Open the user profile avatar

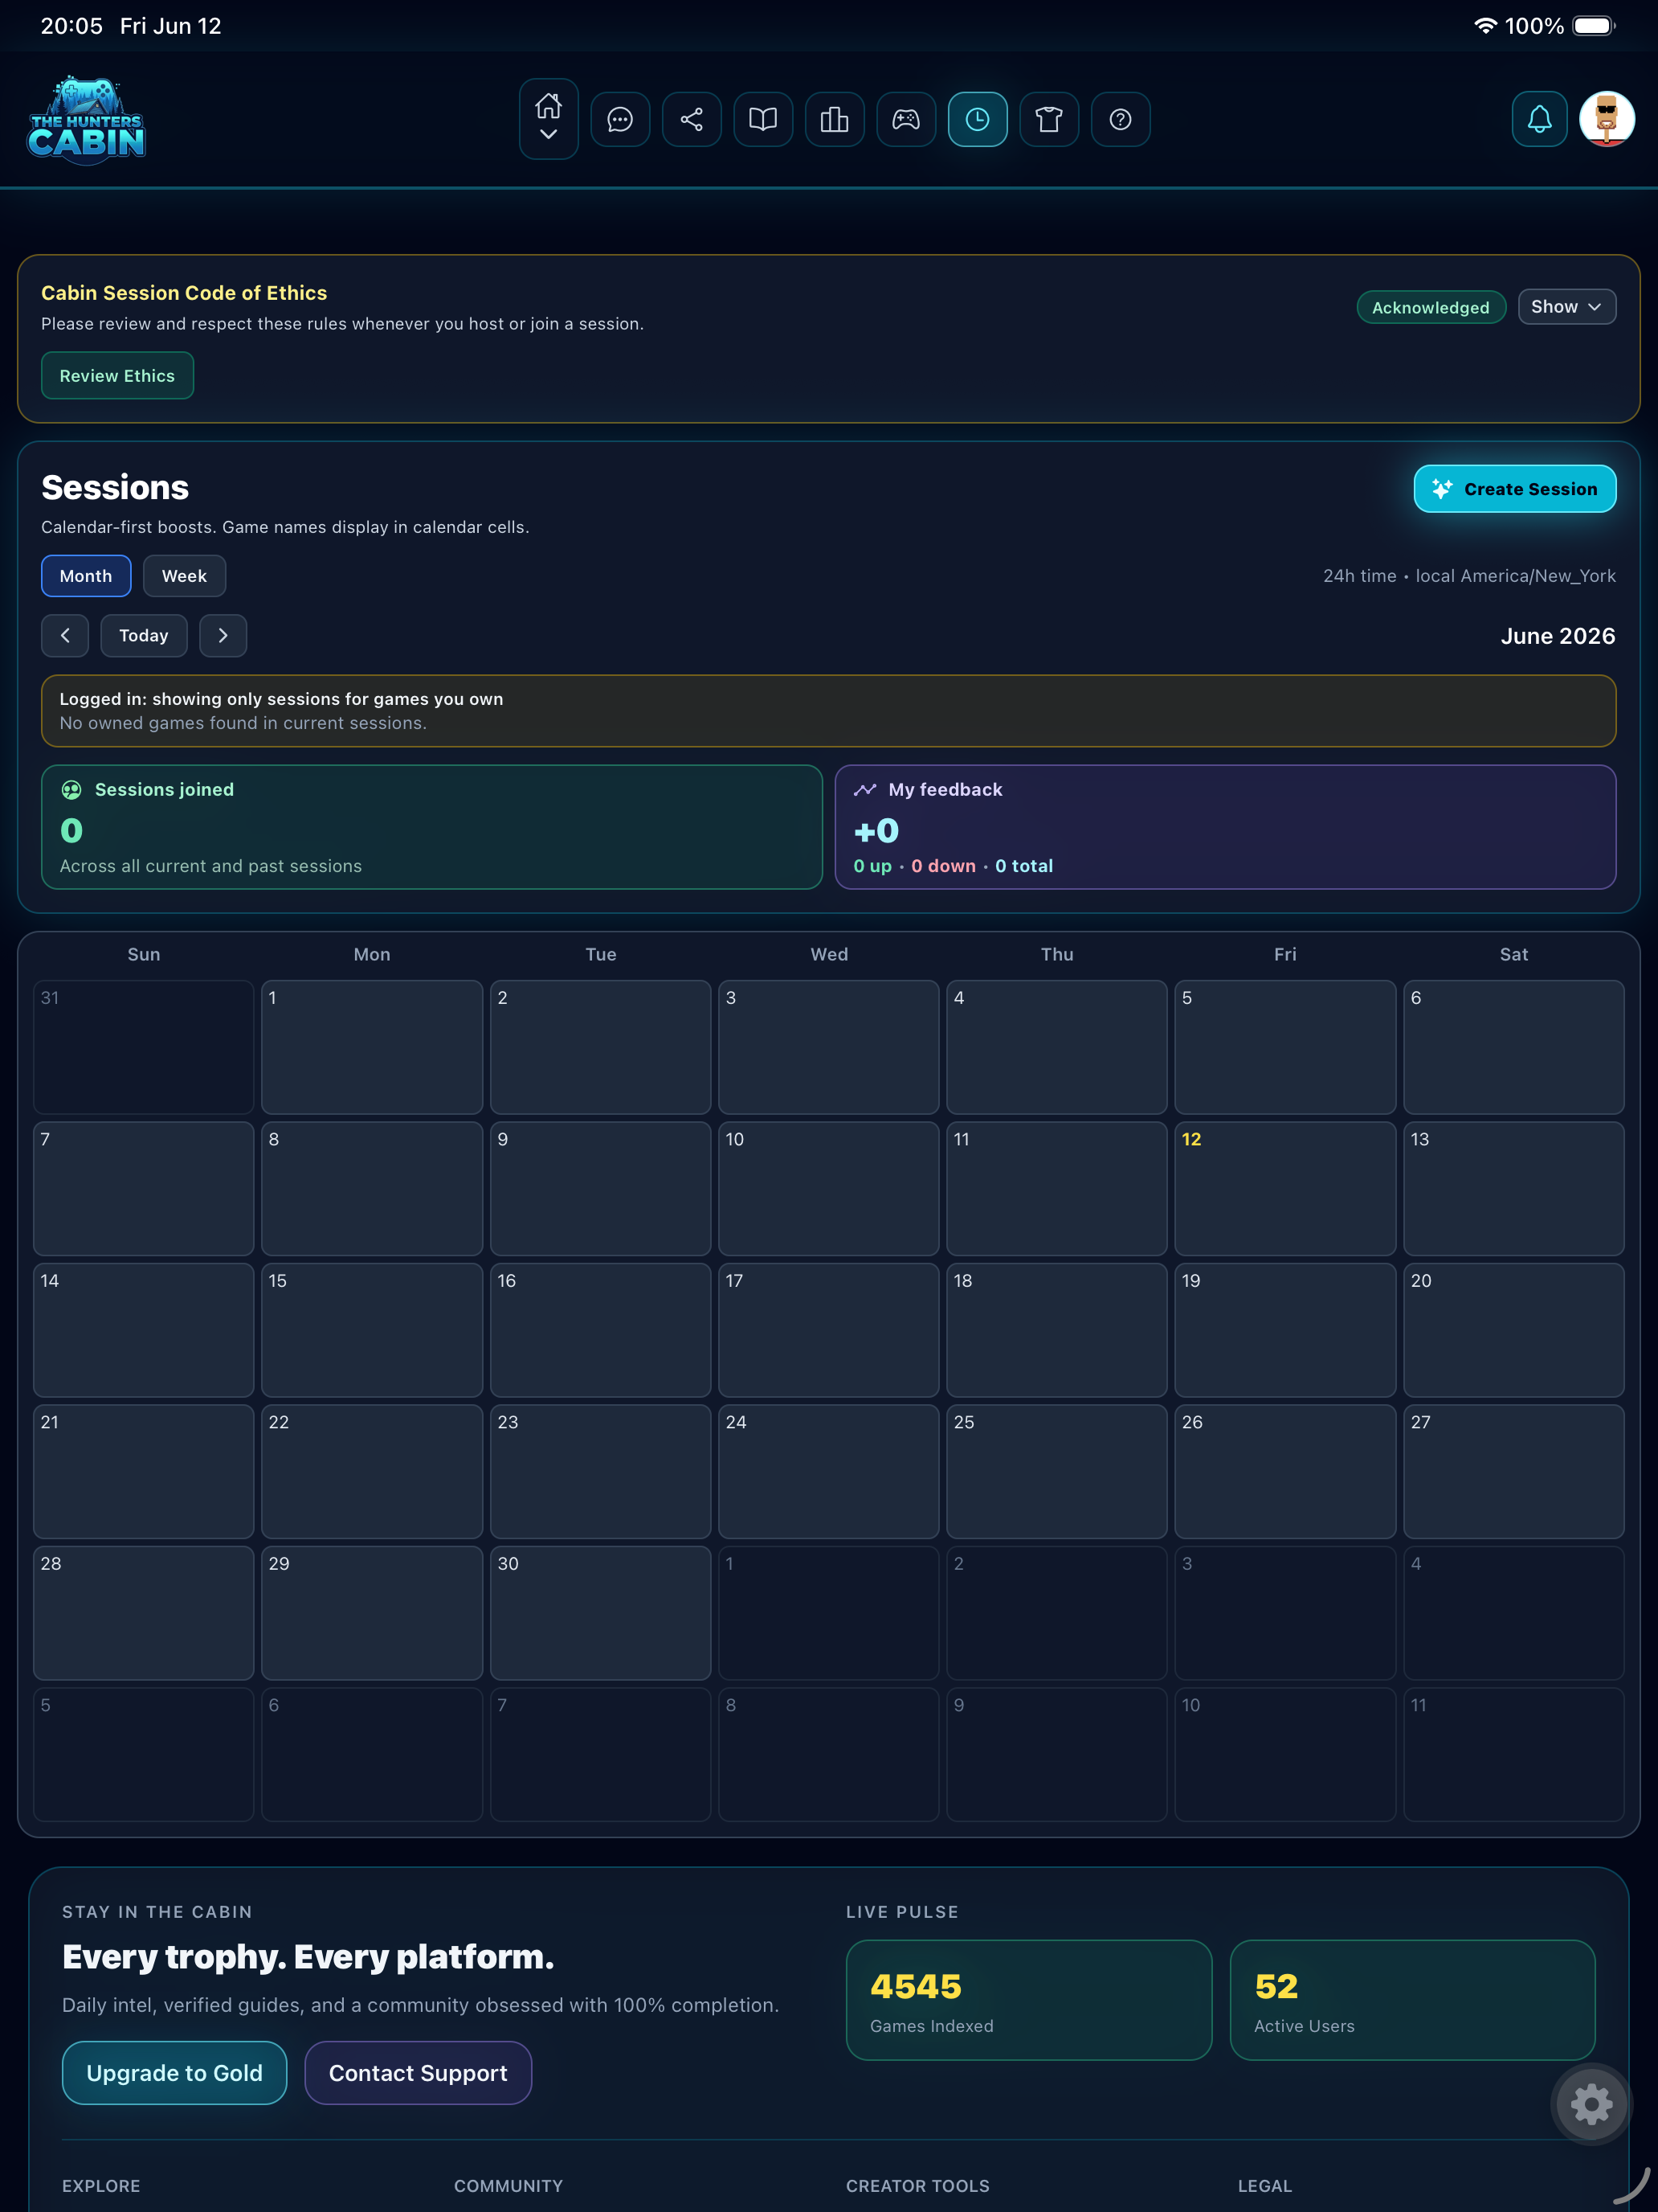pyautogui.click(x=1606, y=120)
